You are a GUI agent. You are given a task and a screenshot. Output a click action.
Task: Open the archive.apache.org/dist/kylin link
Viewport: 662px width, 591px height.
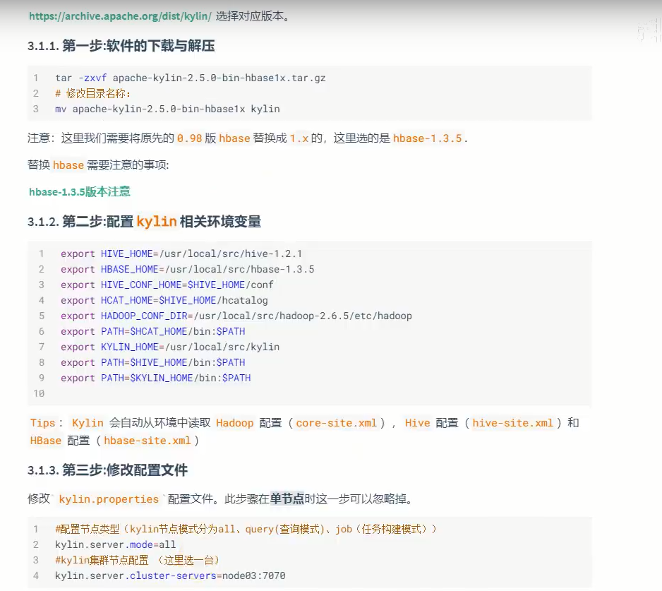click(x=120, y=16)
